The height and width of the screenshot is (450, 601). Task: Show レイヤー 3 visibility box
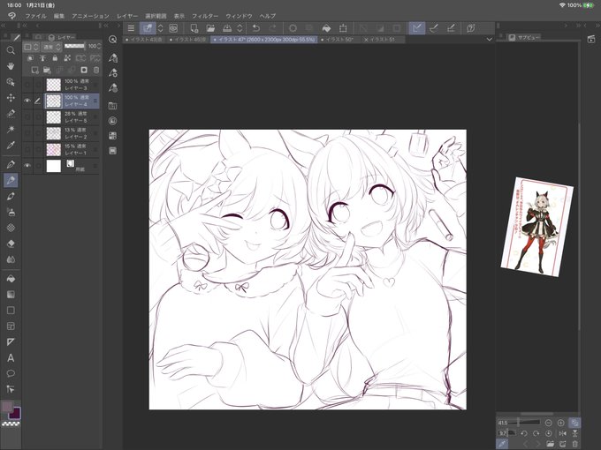pyautogui.click(x=27, y=85)
